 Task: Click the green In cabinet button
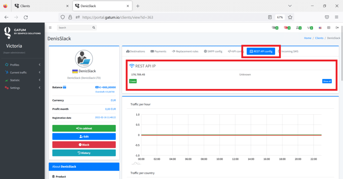[x=84, y=128]
